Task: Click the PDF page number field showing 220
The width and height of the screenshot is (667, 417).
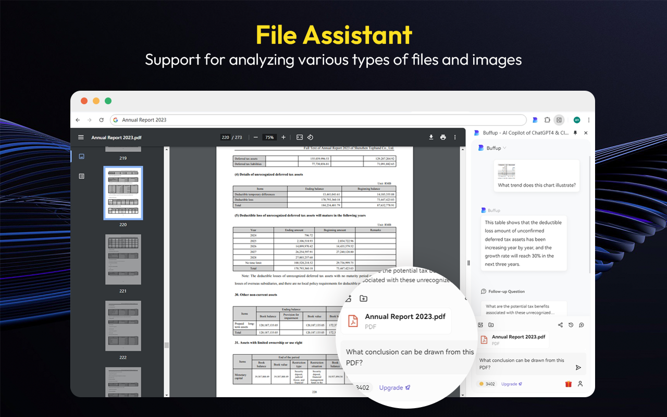Action: click(x=225, y=137)
